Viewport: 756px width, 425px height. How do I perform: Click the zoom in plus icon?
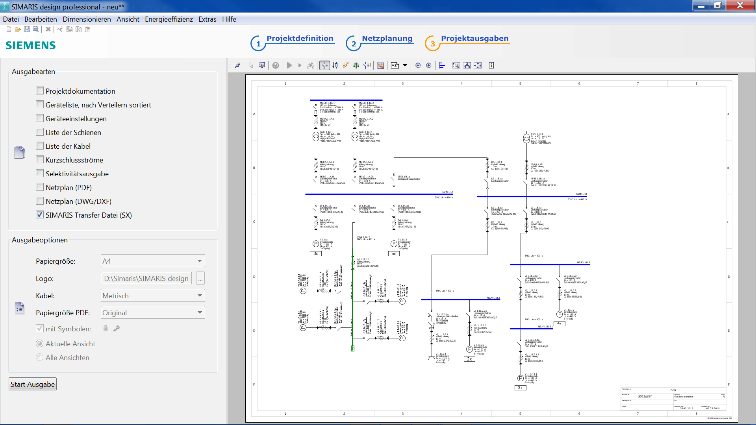[x=429, y=65]
